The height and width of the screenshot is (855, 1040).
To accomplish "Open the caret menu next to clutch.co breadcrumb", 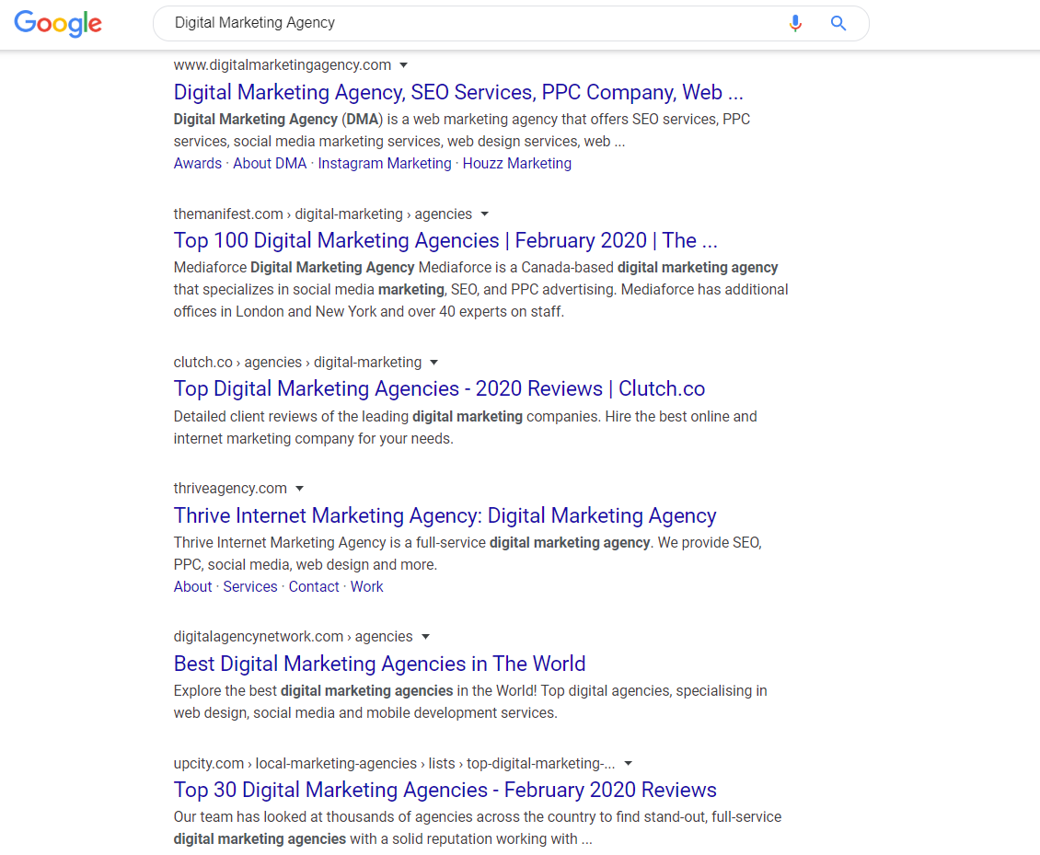I will pos(433,362).
